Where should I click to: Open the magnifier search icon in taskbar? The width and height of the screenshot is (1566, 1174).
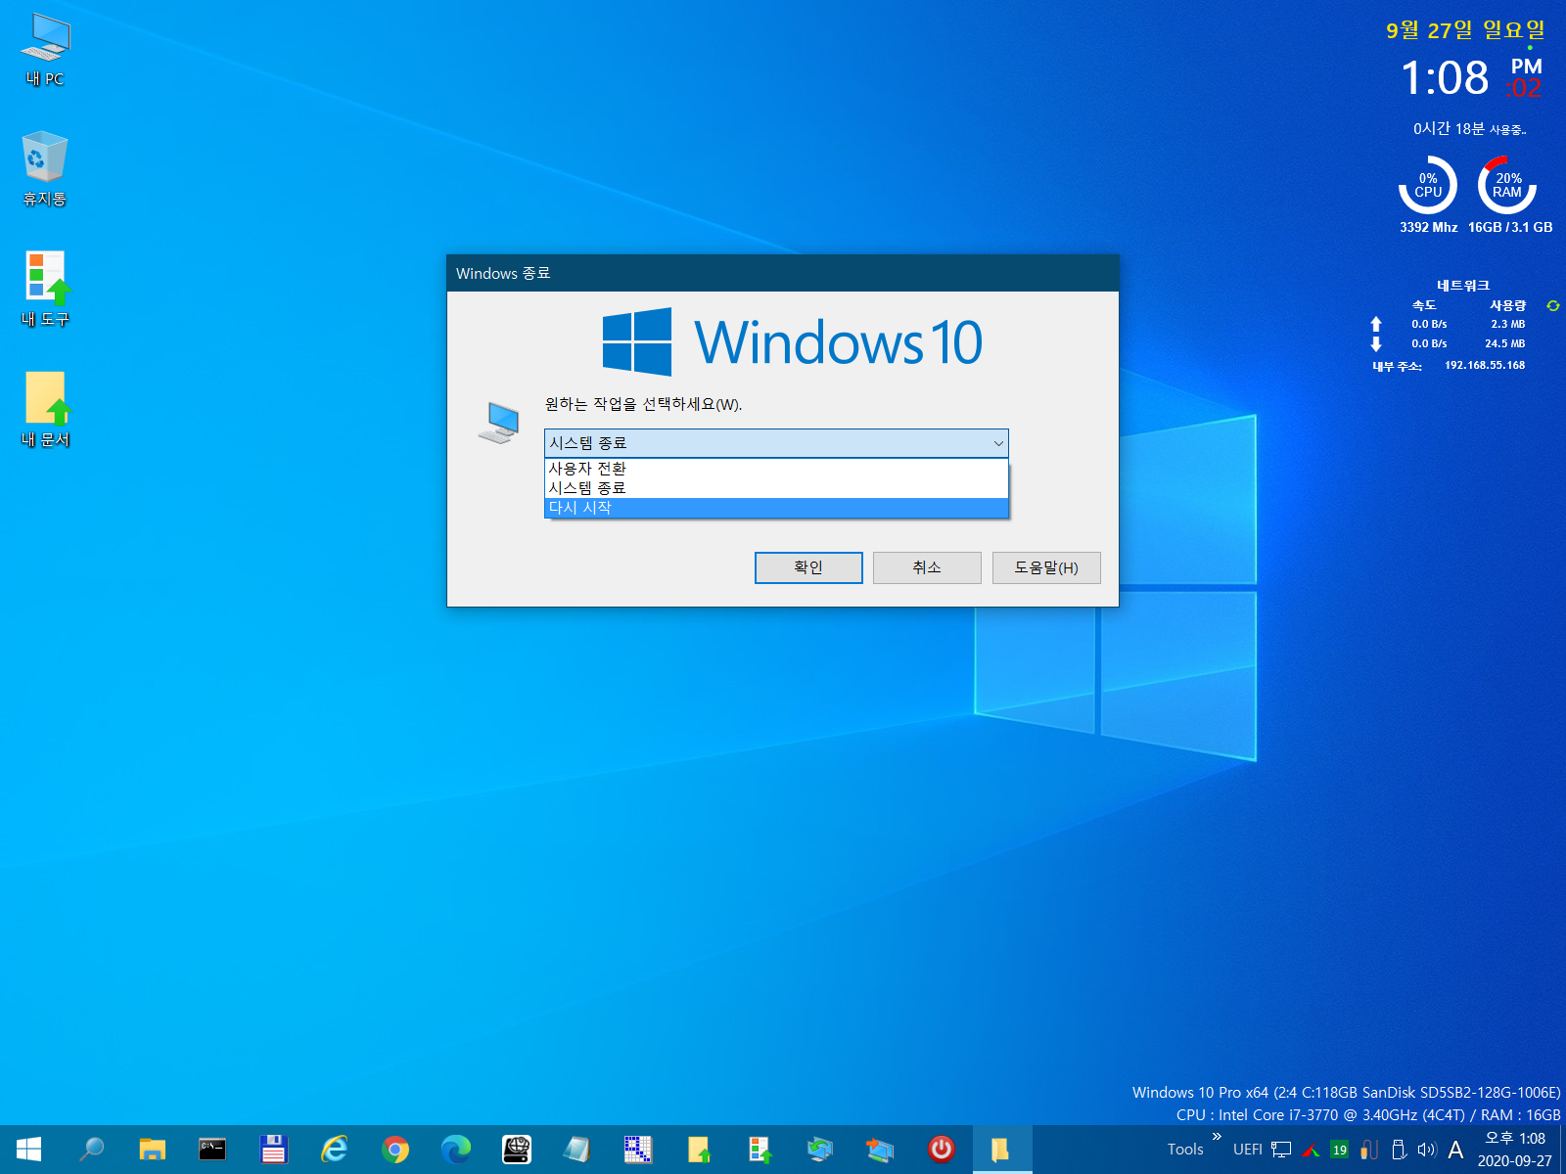(91, 1150)
